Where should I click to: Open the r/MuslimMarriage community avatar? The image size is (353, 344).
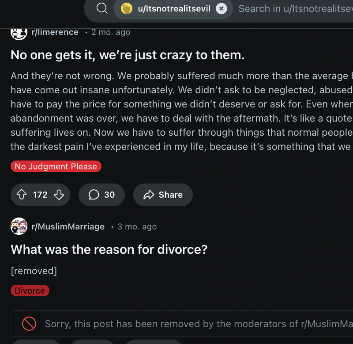pos(19,227)
